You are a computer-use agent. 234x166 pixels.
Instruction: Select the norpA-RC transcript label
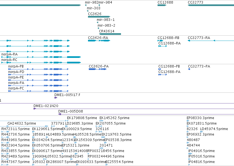tap(9, 60)
